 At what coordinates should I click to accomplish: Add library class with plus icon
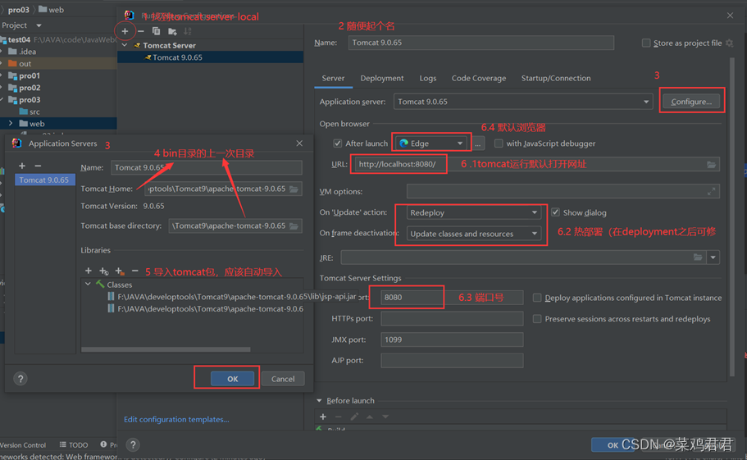88,271
